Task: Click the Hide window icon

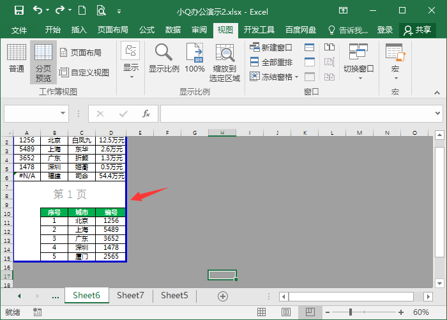Action: 309,62
